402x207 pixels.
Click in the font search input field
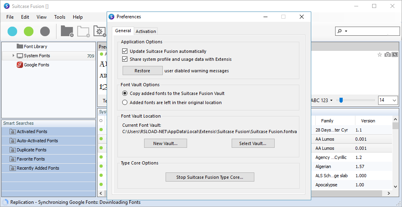373,31
